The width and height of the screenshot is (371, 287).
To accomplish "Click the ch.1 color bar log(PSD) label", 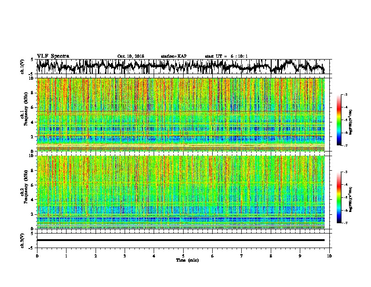I will click(350, 122).
